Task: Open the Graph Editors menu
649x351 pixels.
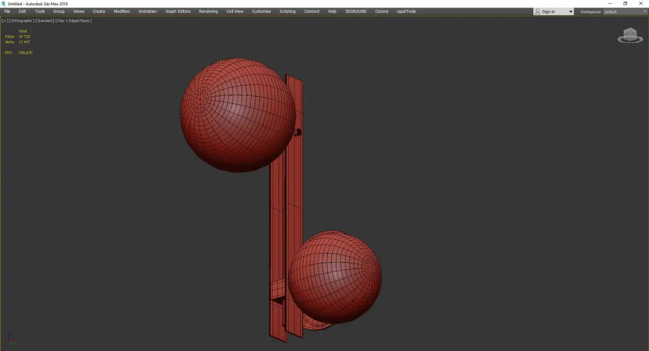Action: (x=178, y=11)
